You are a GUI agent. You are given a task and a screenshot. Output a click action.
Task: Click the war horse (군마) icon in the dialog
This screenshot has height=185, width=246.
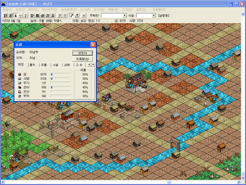pyautogui.click(x=20, y=87)
